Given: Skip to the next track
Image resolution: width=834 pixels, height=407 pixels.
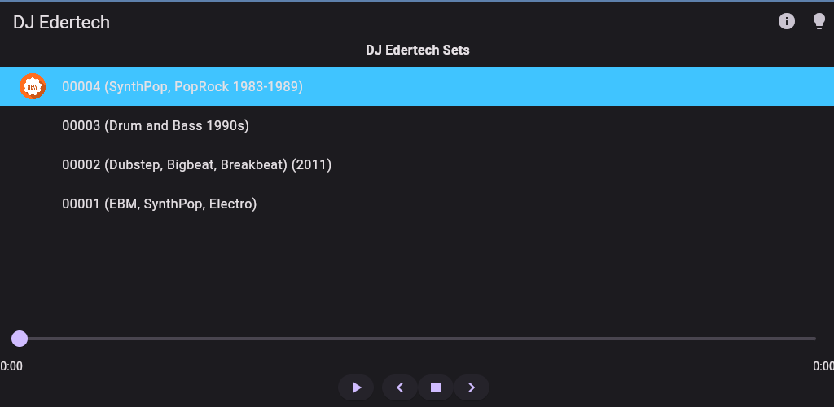Looking at the screenshot, I should (472, 387).
